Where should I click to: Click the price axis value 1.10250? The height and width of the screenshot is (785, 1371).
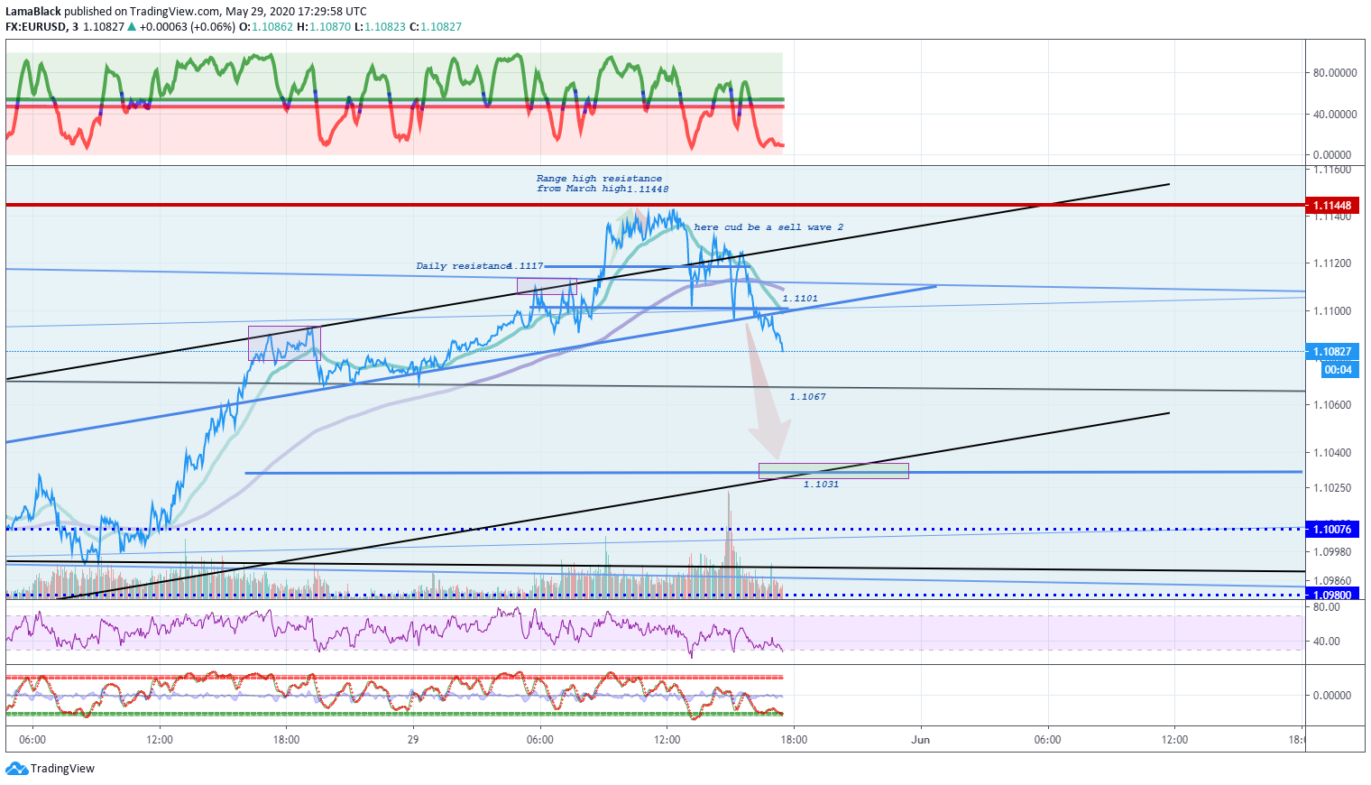pos(1332,488)
